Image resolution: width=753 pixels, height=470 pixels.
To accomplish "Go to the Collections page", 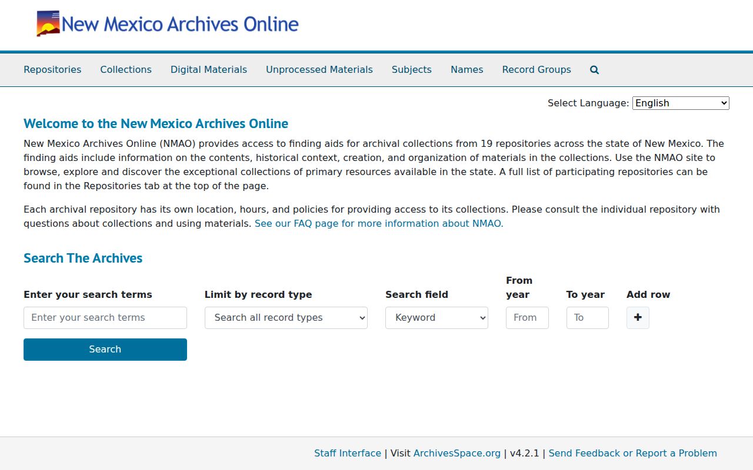I will 126,69.
